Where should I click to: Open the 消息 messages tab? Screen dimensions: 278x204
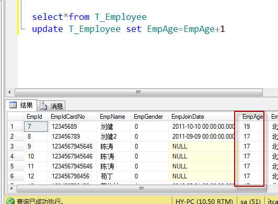pyautogui.click(x=51, y=106)
